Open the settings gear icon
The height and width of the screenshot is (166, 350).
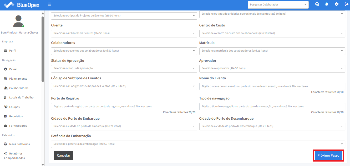pos(337,4)
